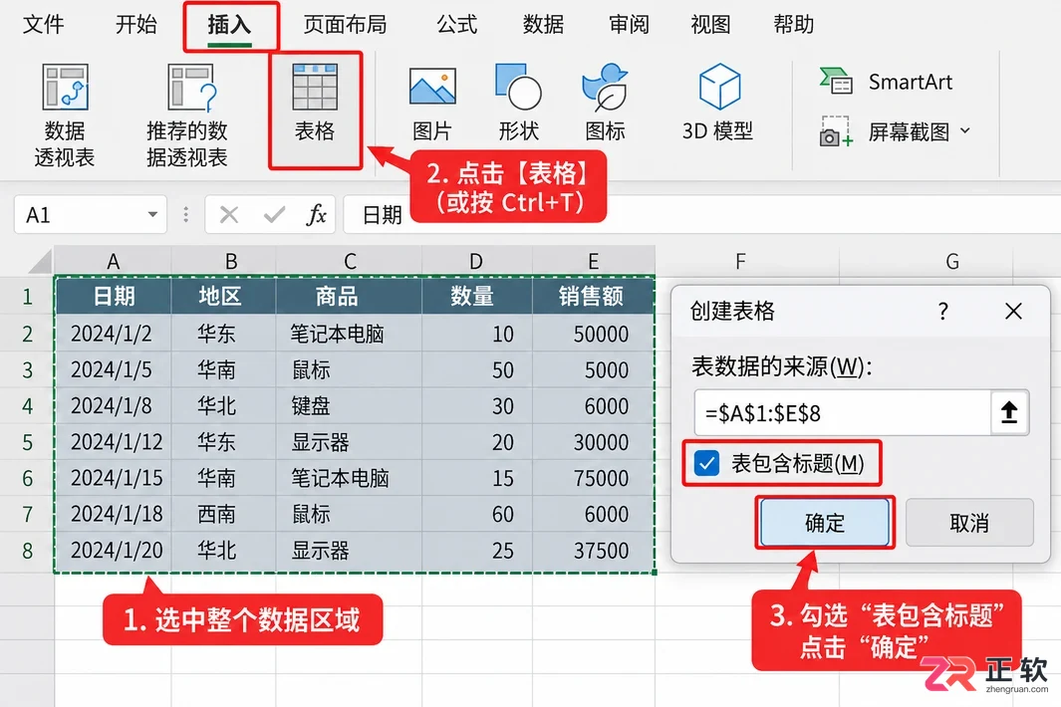Insert a SmartArt graphic

click(x=886, y=83)
